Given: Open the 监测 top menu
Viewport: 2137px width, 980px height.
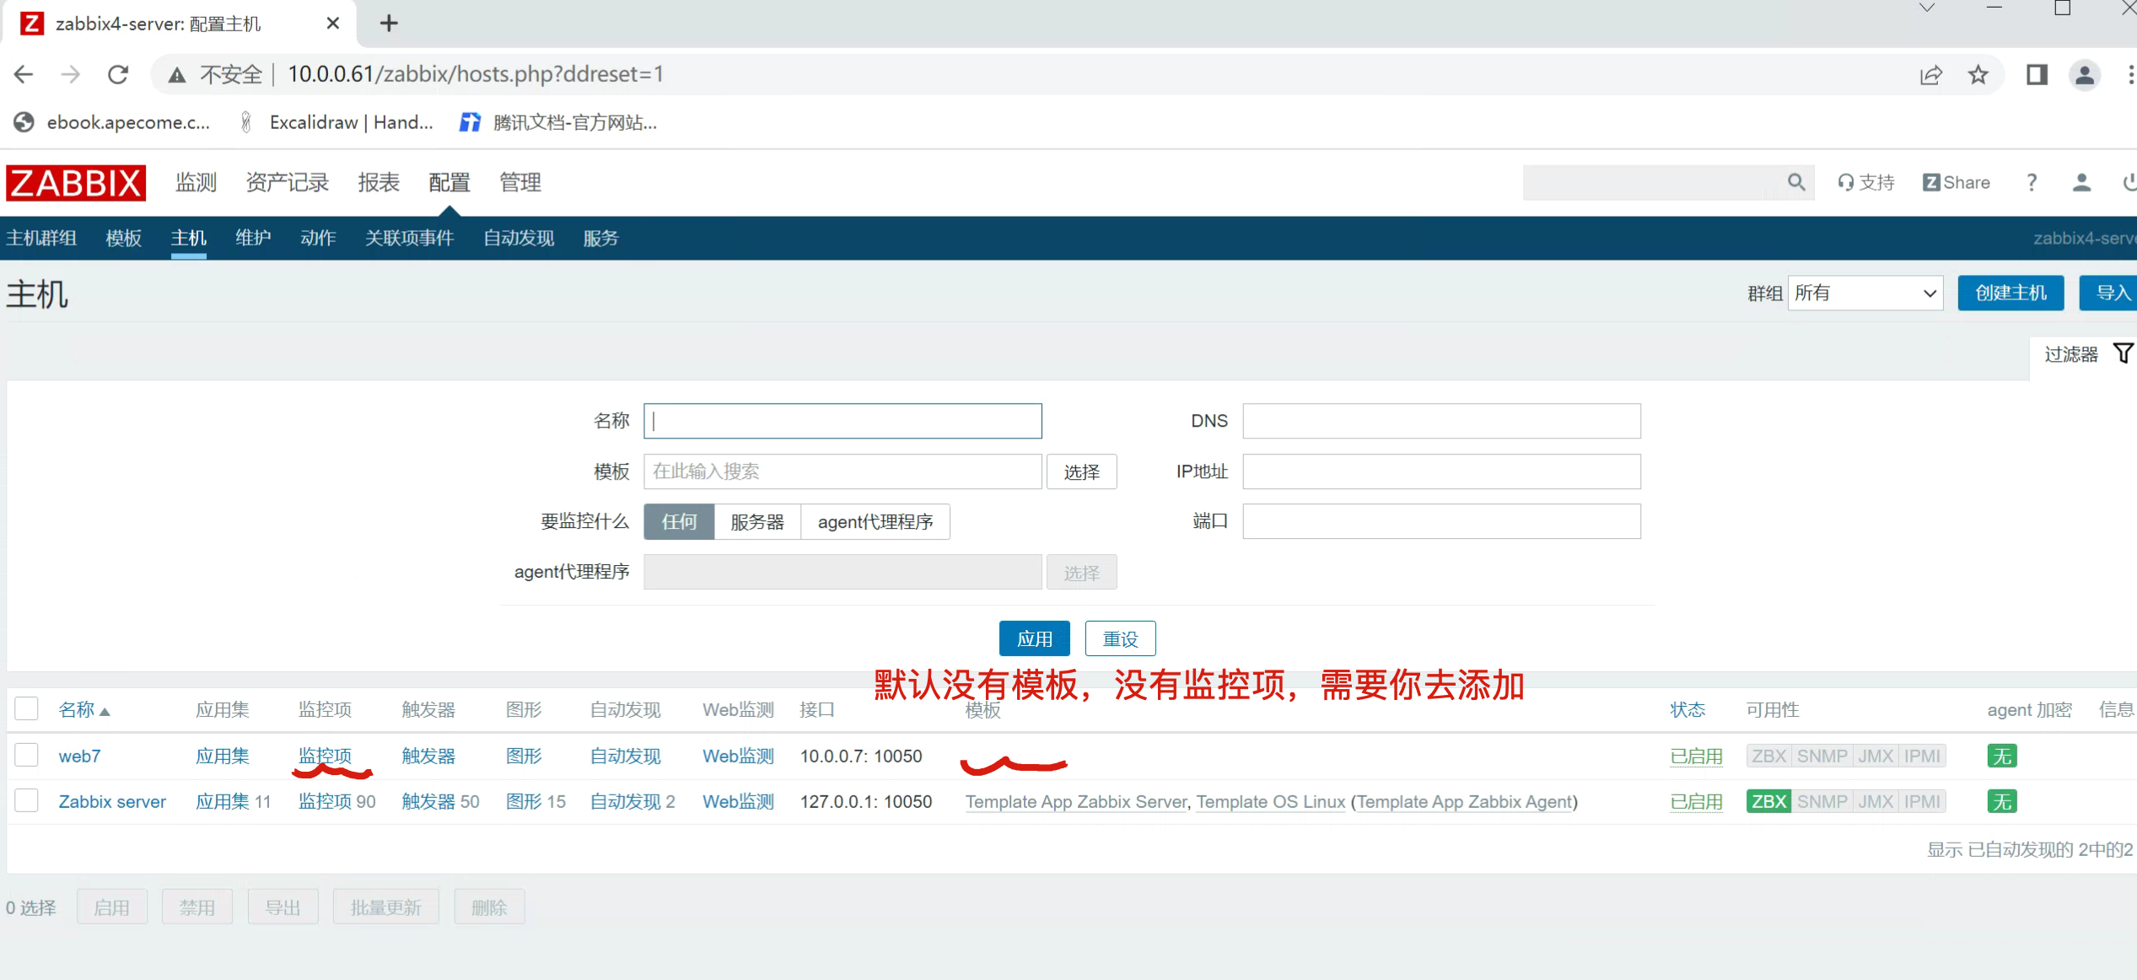Looking at the screenshot, I should [x=196, y=182].
